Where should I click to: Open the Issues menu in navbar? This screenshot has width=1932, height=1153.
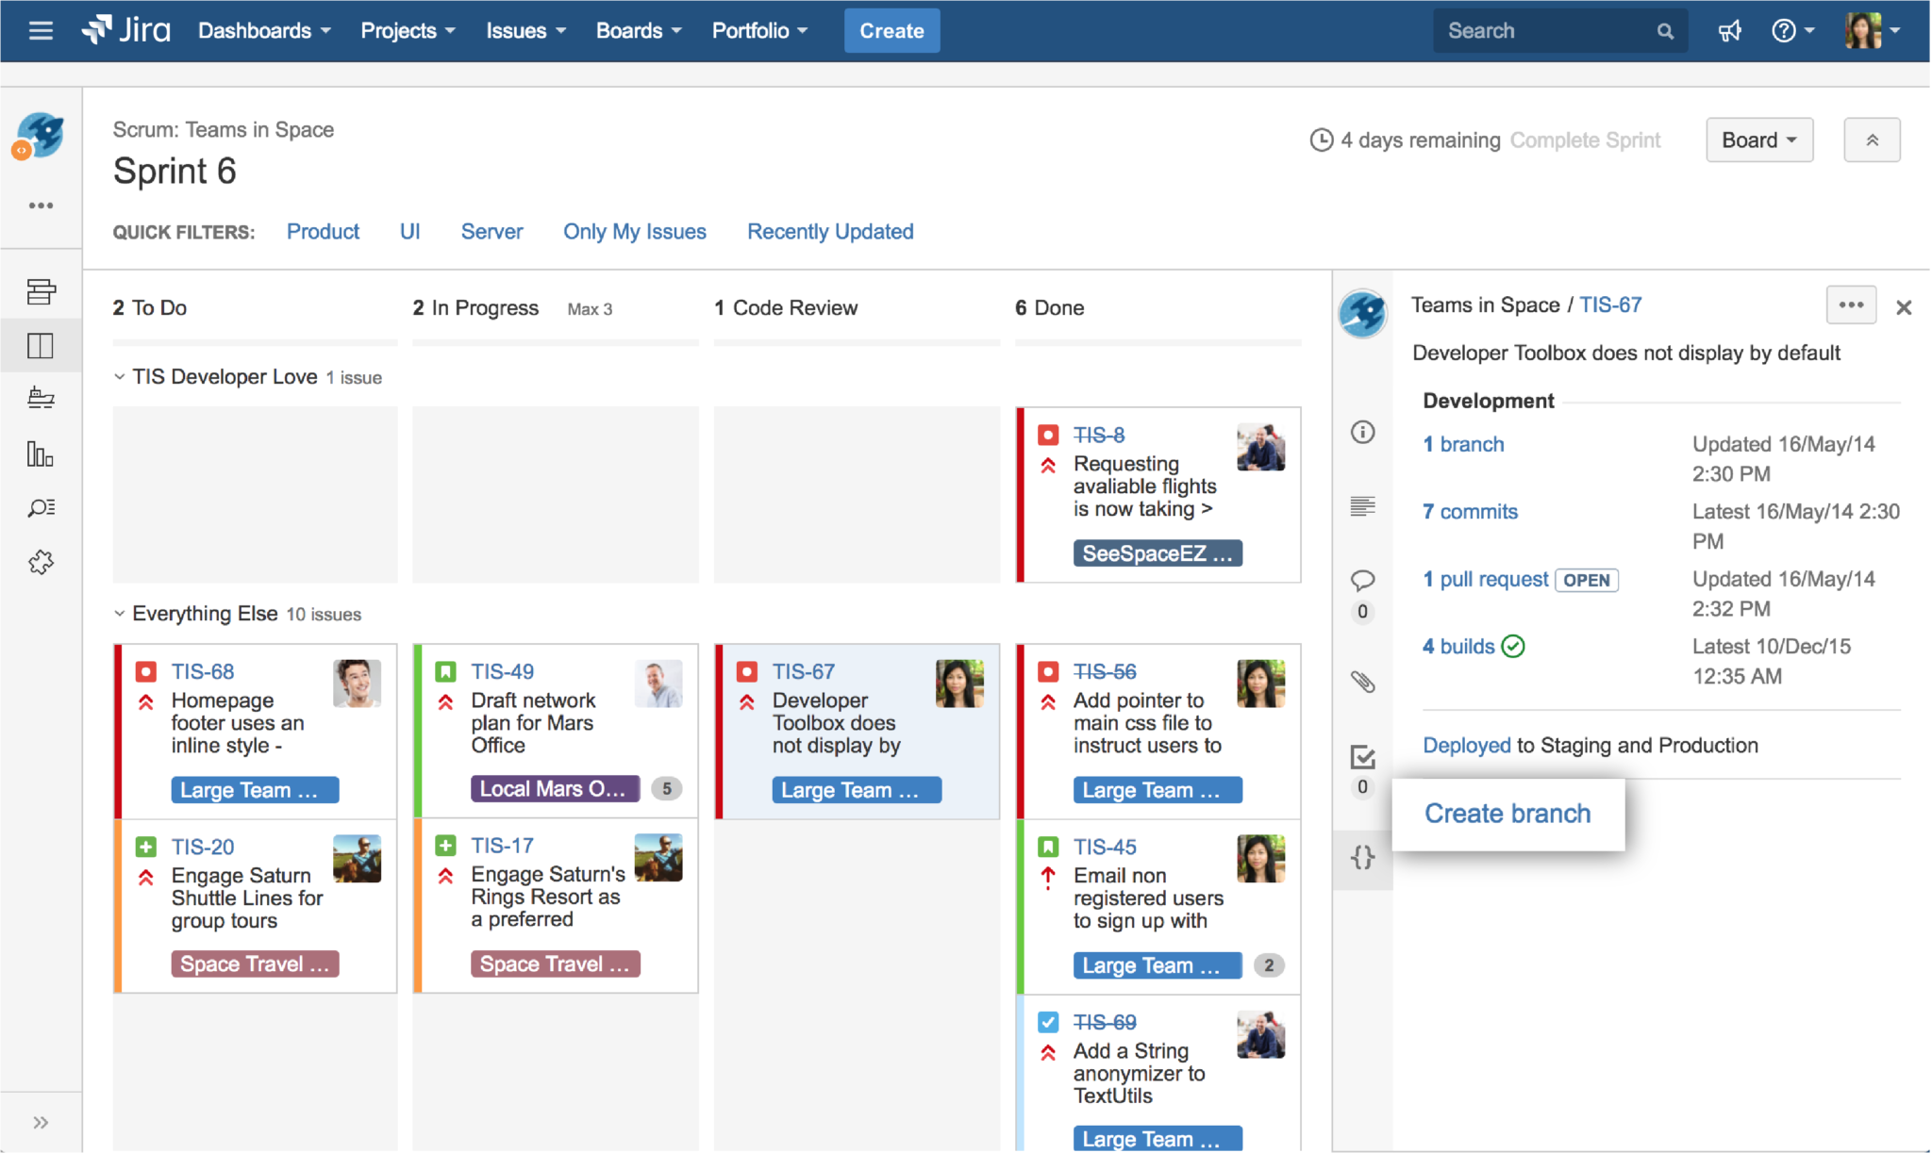click(x=525, y=30)
